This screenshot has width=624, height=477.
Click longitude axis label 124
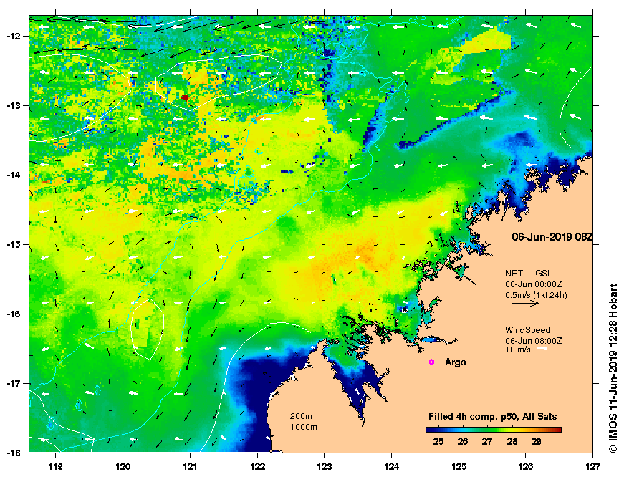click(392, 467)
